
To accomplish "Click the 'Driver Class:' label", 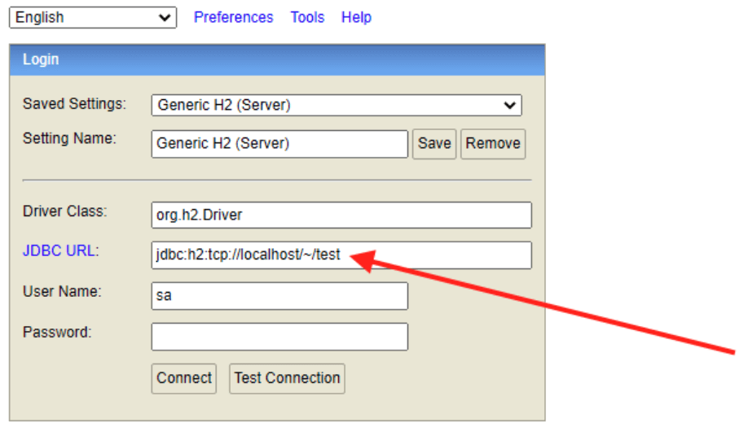I will 65,211.
